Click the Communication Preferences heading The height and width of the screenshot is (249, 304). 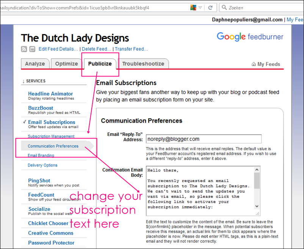(141, 121)
